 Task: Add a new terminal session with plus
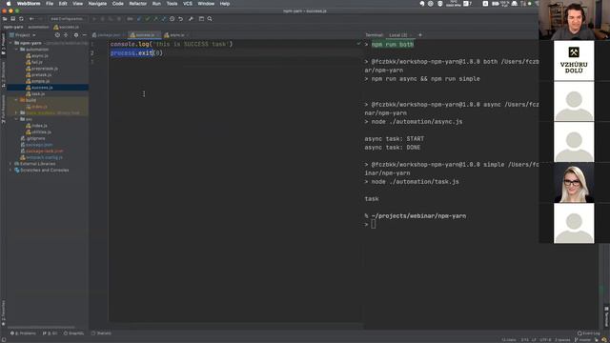click(420, 35)
